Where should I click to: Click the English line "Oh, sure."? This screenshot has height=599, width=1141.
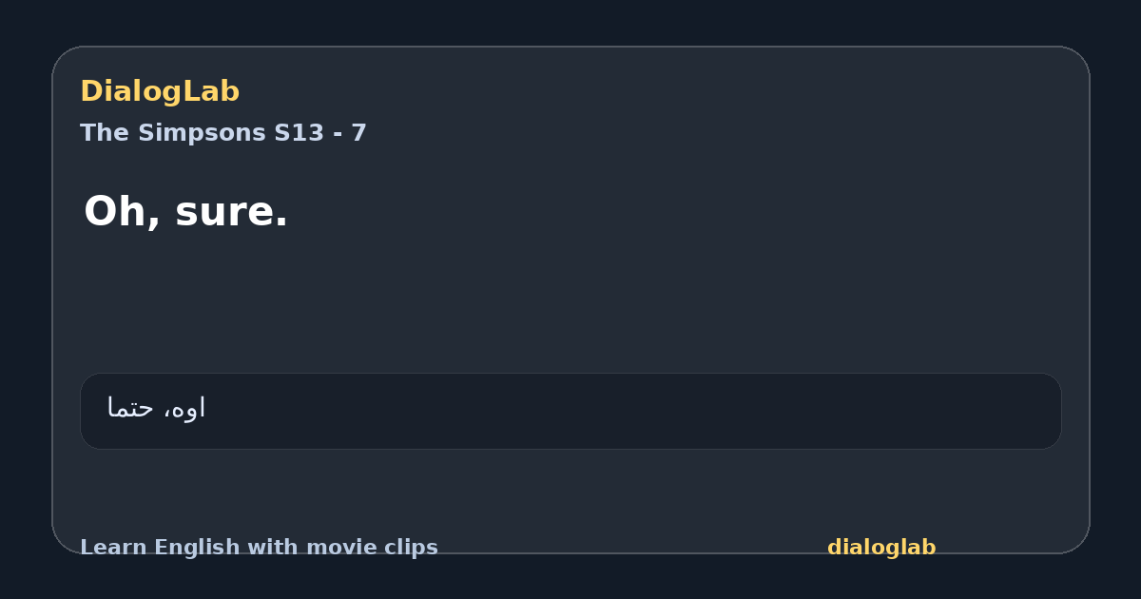185,211
